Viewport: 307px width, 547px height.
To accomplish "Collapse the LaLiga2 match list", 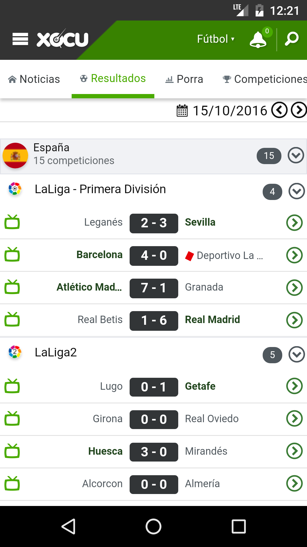I will [x=296, y=354].
